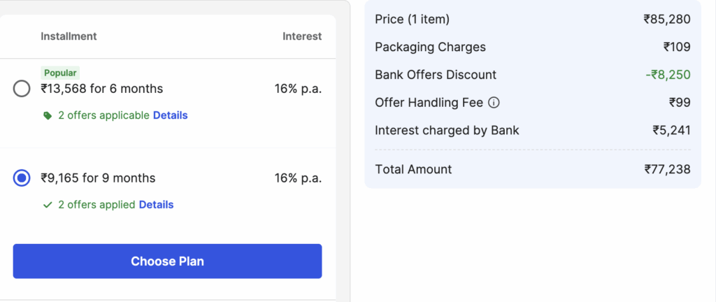Screen dimensions: 716x302
Task: Open Details for 2 offers applied
Action: pyautogui.click(x=156, y=205)
